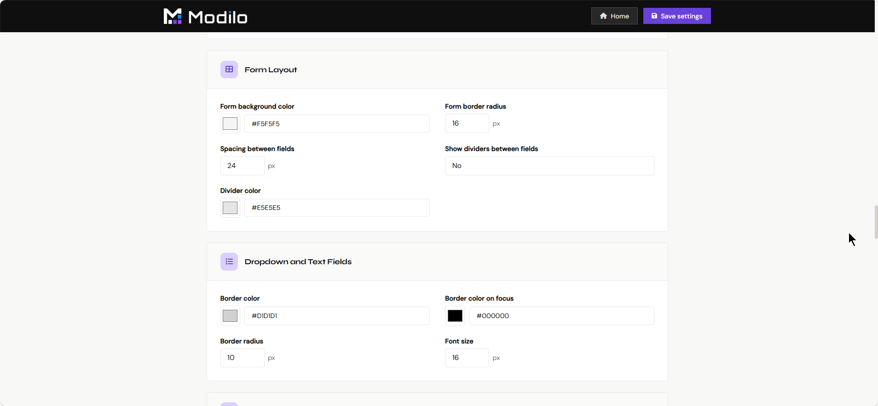
Task: Open Border color on focus swatch
Action: tap(455, 316)
